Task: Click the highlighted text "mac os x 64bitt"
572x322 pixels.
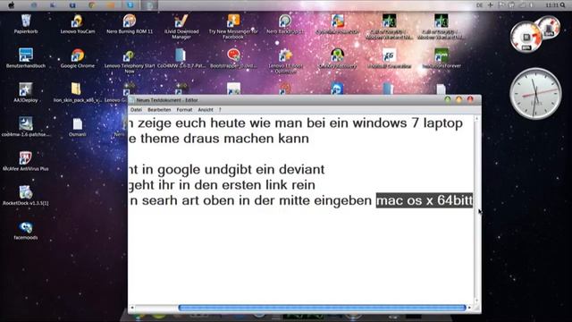Action: pos(425,200)
